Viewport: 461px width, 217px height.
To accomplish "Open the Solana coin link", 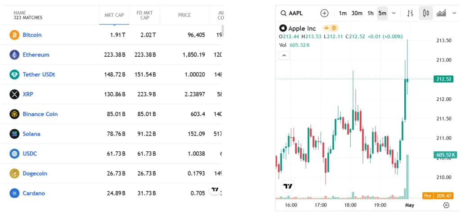I will pos(32,134).
